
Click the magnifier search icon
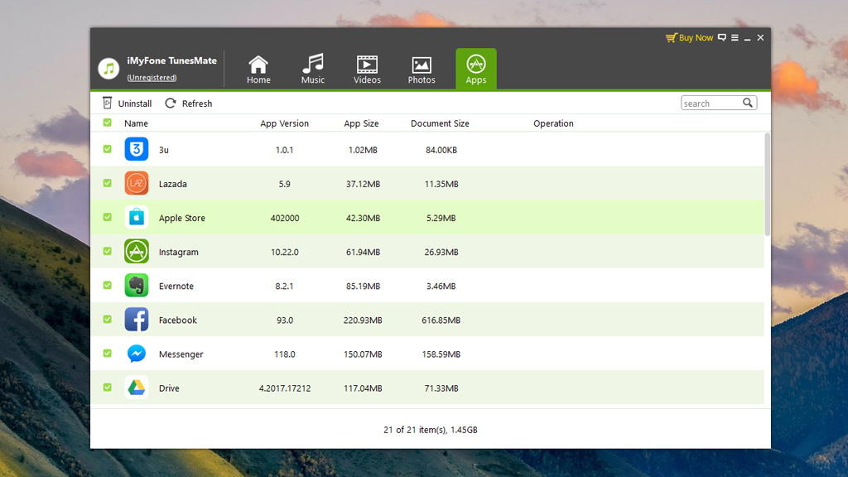tap(748, 103)
